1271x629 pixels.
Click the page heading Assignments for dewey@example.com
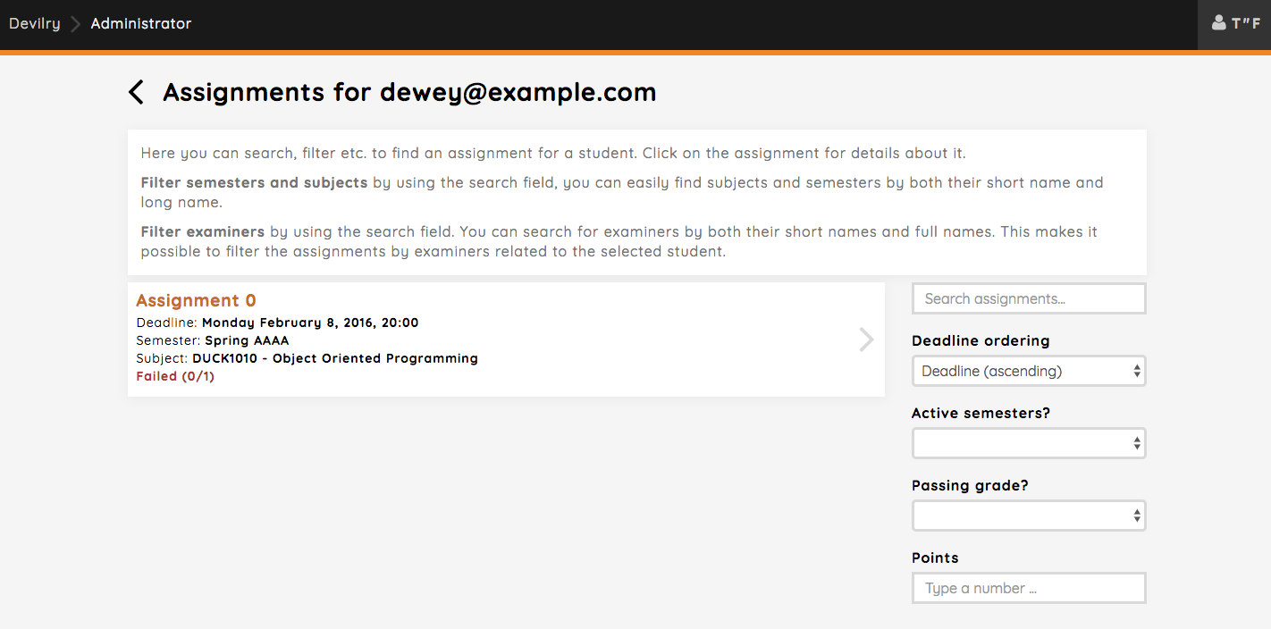pos(409,92)
